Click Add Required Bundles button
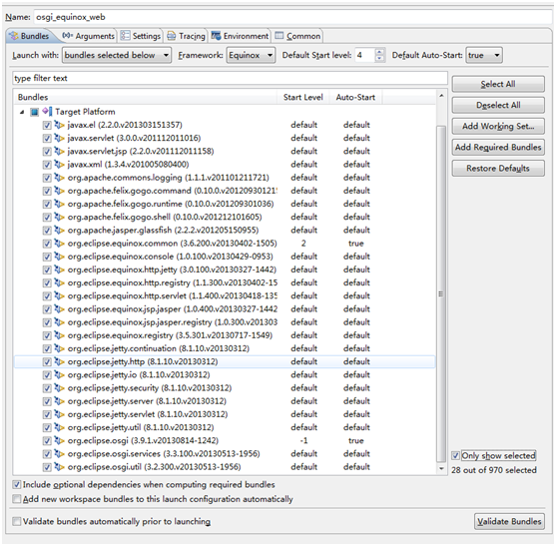 [498, 147]
